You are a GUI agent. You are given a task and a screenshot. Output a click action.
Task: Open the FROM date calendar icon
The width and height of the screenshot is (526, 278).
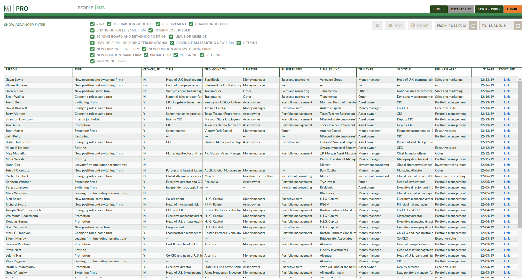(x=473, y=26)
